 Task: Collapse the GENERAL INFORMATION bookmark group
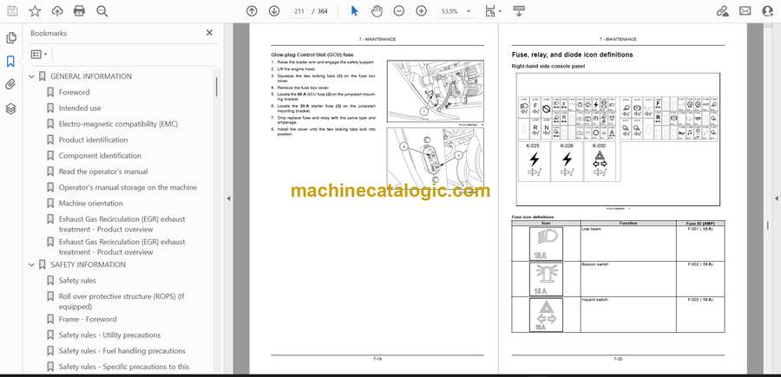(x=31, y=76)
